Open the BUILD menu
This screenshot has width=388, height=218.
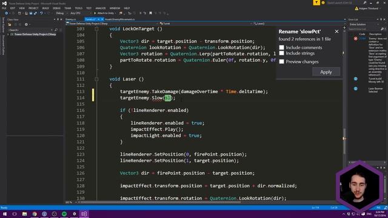[45, 8]
